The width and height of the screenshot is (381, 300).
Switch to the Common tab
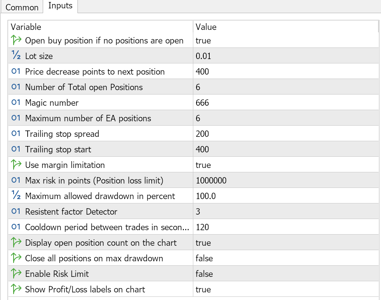tap(22, 7)
